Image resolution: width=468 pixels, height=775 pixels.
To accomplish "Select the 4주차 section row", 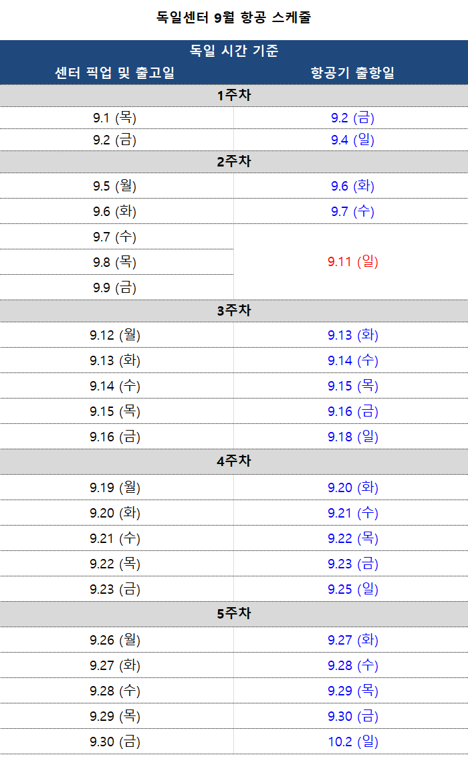I will (x=234, y=461).
